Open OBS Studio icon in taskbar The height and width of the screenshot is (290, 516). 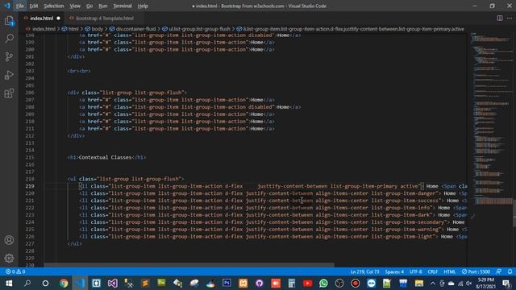pos(339,283)
